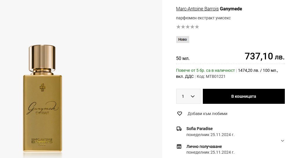The image size is (297, 158).
Task: Add the perfume to cart with 'В кошницата'
Action: pos(244,96)
